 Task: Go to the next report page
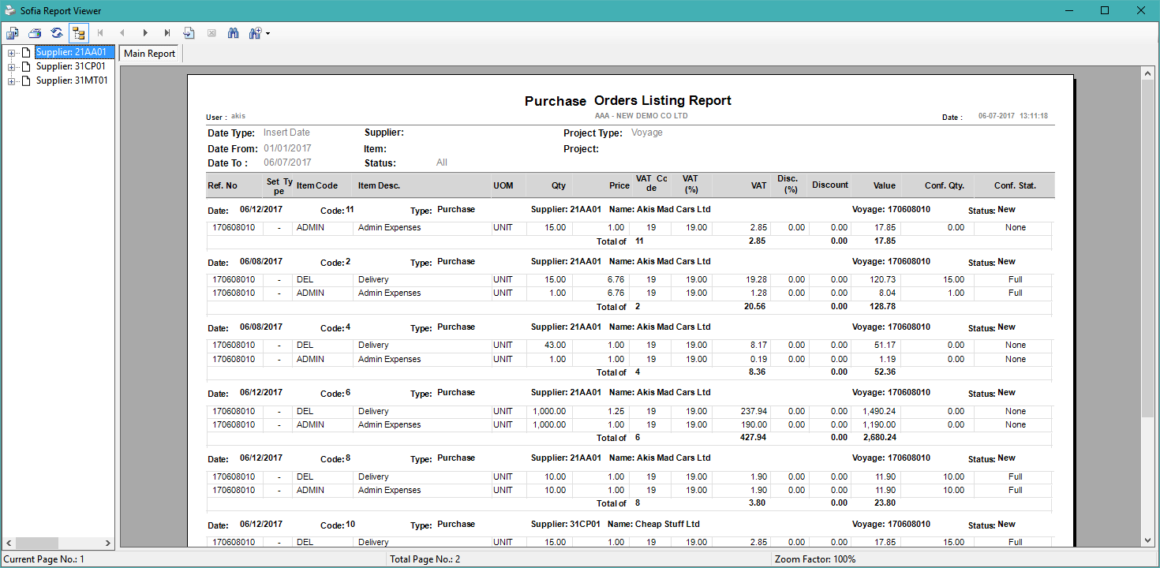tap(145, 33)
